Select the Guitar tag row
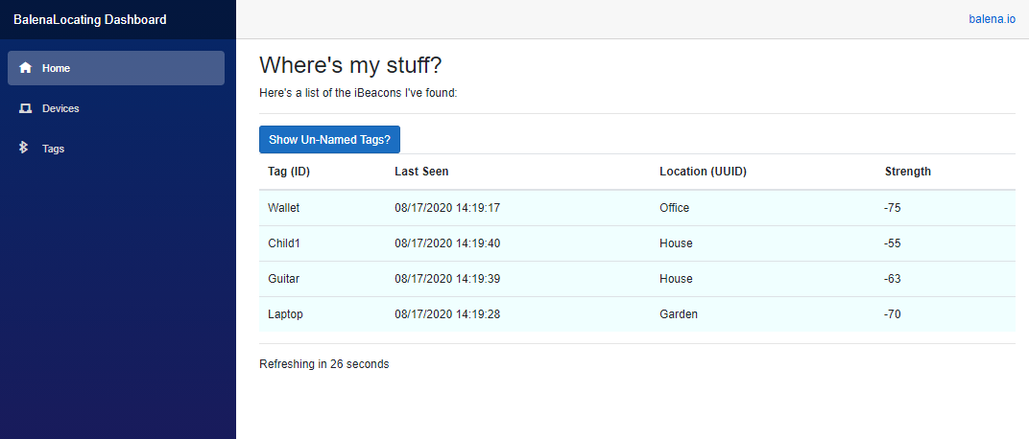The image size is (1029, 439). pos(284,279)
